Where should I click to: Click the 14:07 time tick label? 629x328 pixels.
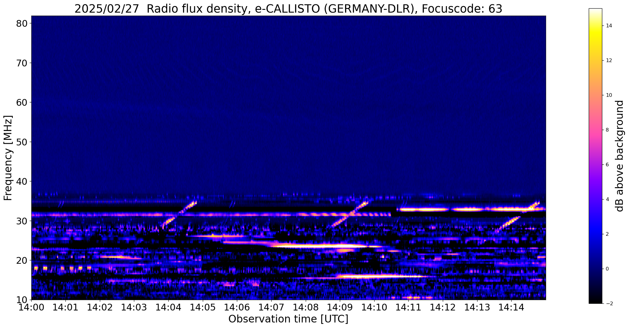(x=271, y=307)
